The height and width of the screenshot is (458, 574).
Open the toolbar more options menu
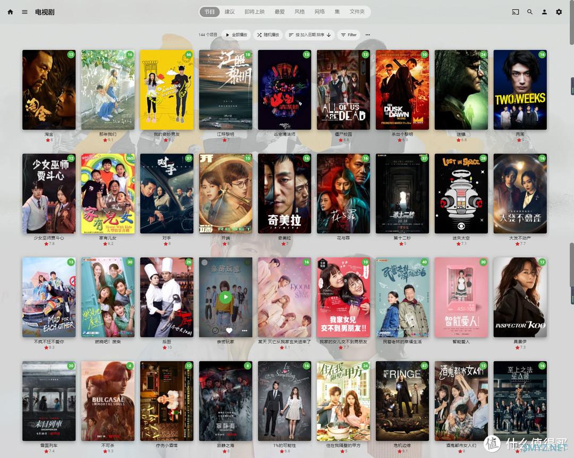[x=368, y=35]
